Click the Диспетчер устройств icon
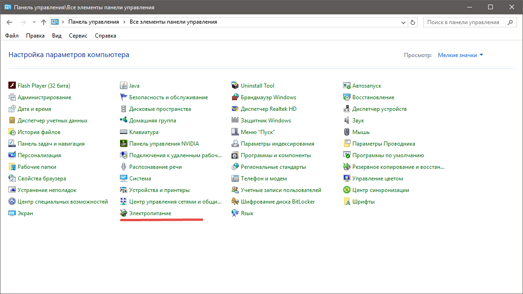The image size is (523, 294). (346, 109)
